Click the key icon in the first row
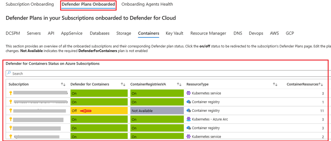This screenshot has width=331, height=141. [x=11, y=93]
